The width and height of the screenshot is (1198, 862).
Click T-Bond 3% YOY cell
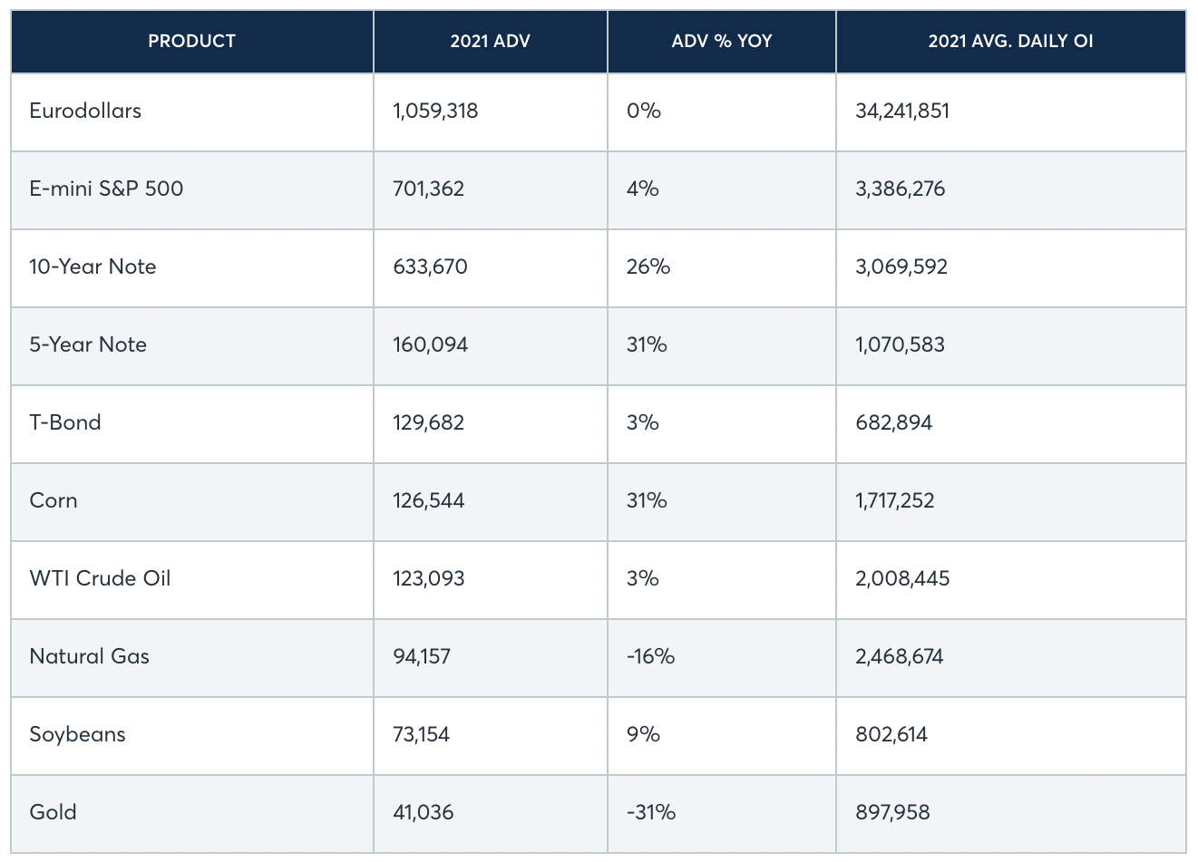coord(722,424)
